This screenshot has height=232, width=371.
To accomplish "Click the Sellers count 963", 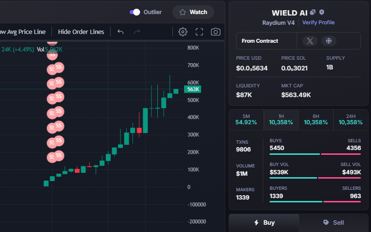I will coord(355,196).
